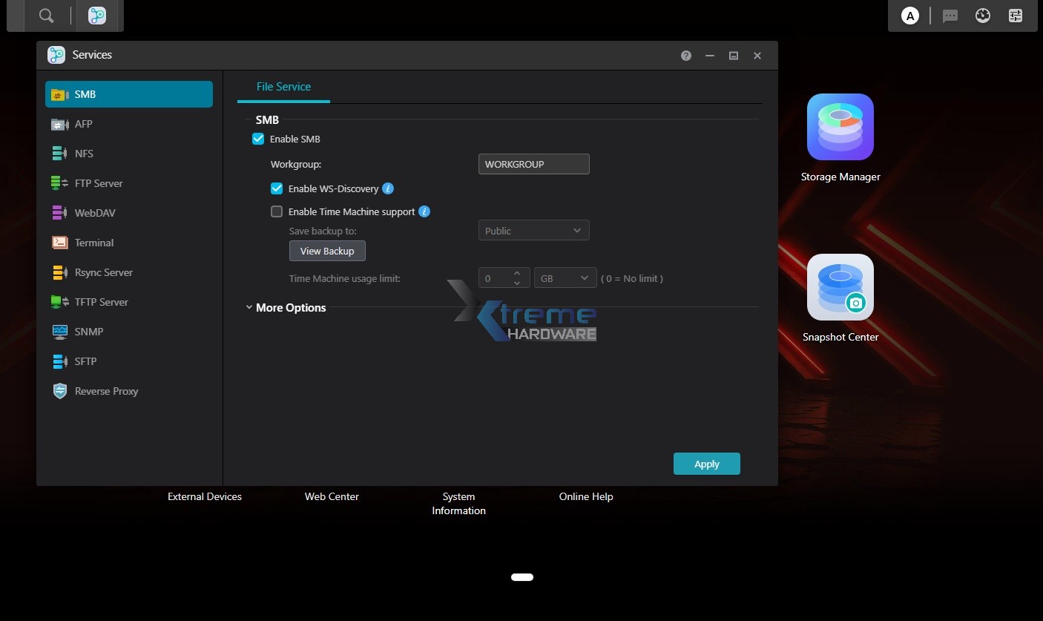1043x621 pixels.
Task: Click the Apply button
Action: tap(706, 464)
